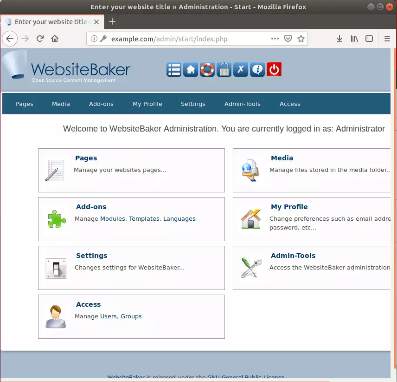Click the Settings heading link in card

pyautogui.click(x=92, y=256)
